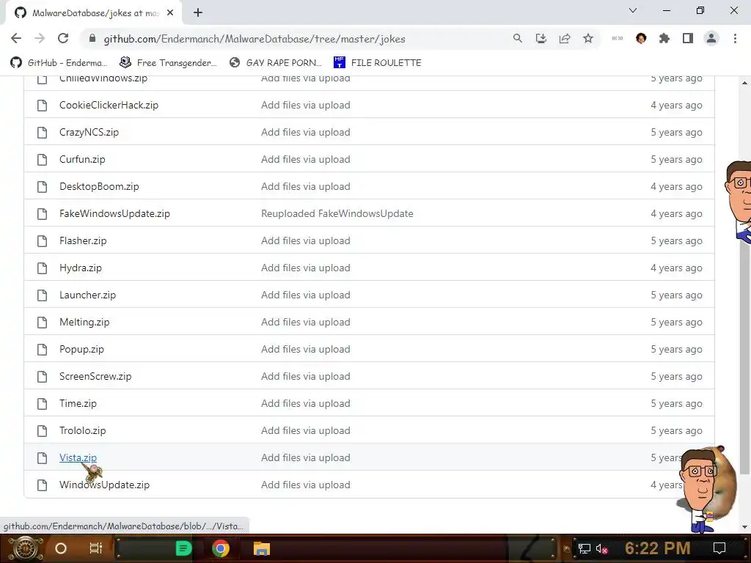Click commit message for ScreenScrew.zip row
The height and width of the screenshot is (563, 751).
click(x=306, y=377)
